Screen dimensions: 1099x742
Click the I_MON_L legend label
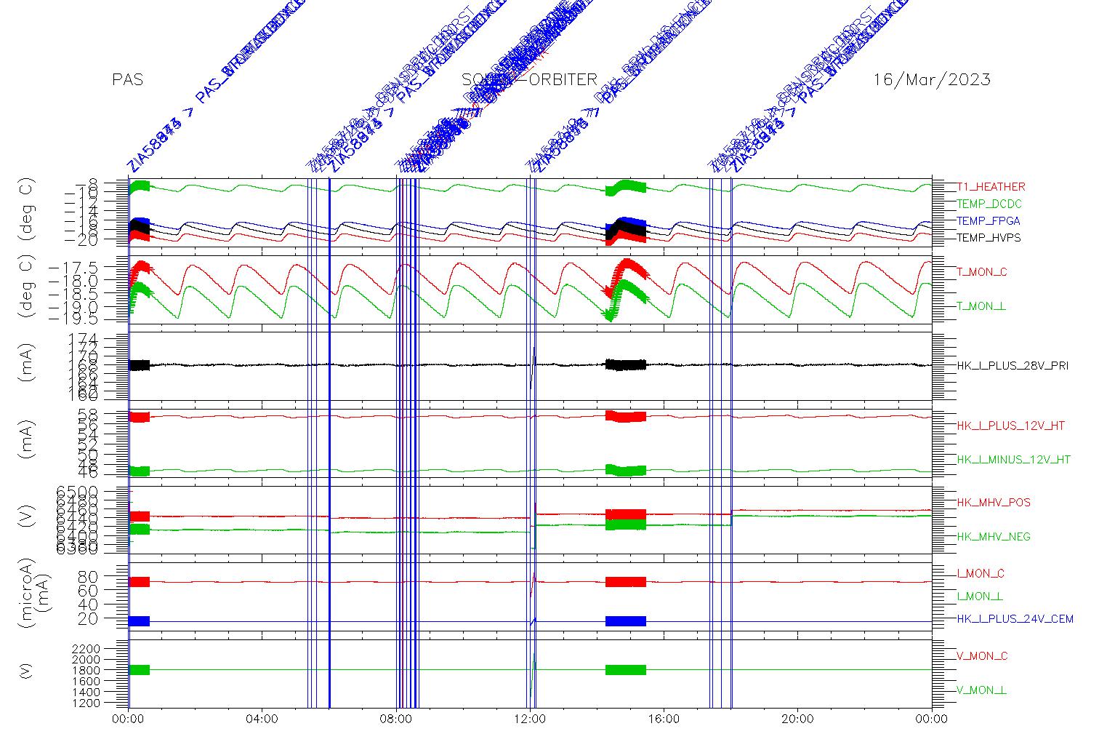[980, 597]
